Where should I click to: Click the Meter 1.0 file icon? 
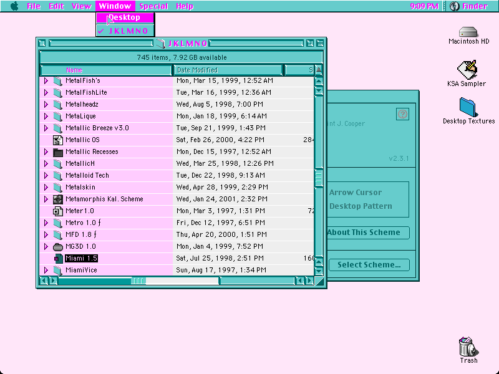[57, 211]
